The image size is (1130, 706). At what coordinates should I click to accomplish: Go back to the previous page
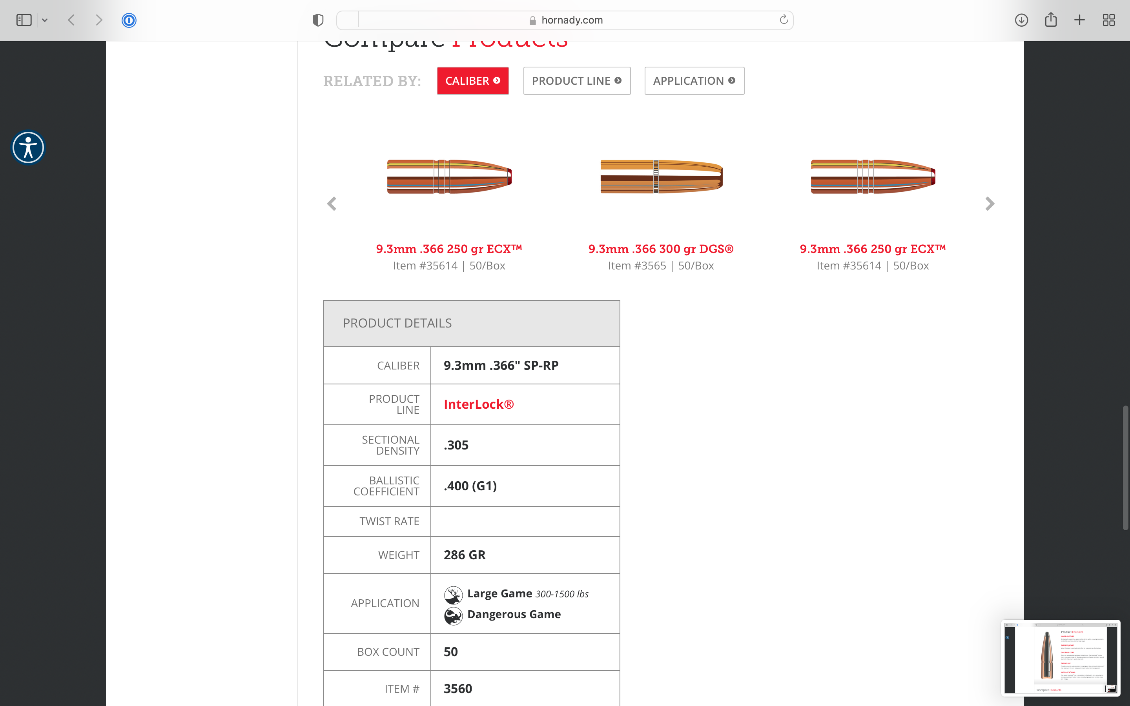[x=71, y=20]
